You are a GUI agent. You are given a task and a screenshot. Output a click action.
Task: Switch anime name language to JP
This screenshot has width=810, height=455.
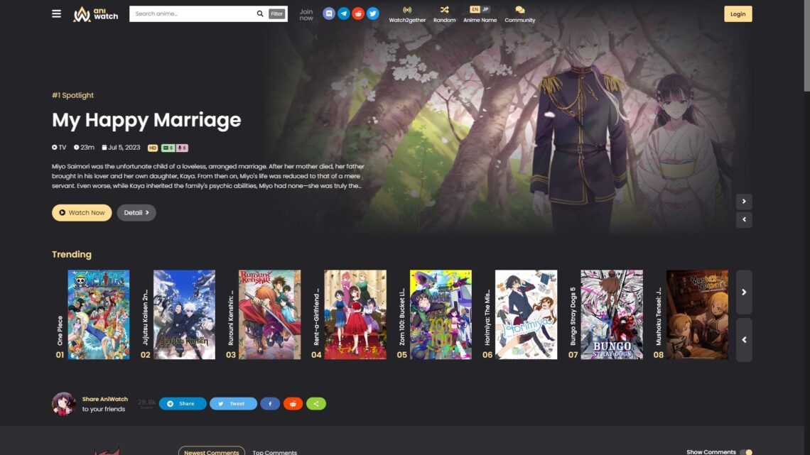485,9
